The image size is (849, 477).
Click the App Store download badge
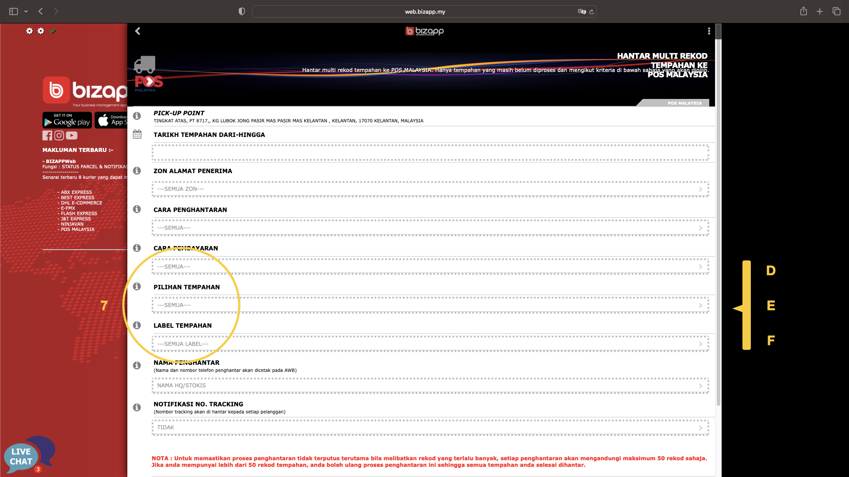click(x=111, y=120)
